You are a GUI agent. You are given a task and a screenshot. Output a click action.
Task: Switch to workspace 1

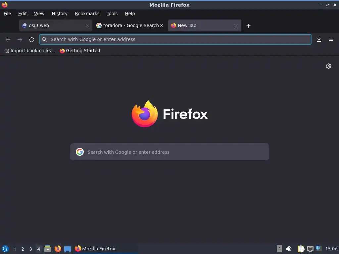pyautogui.click(x=15, y=249)
